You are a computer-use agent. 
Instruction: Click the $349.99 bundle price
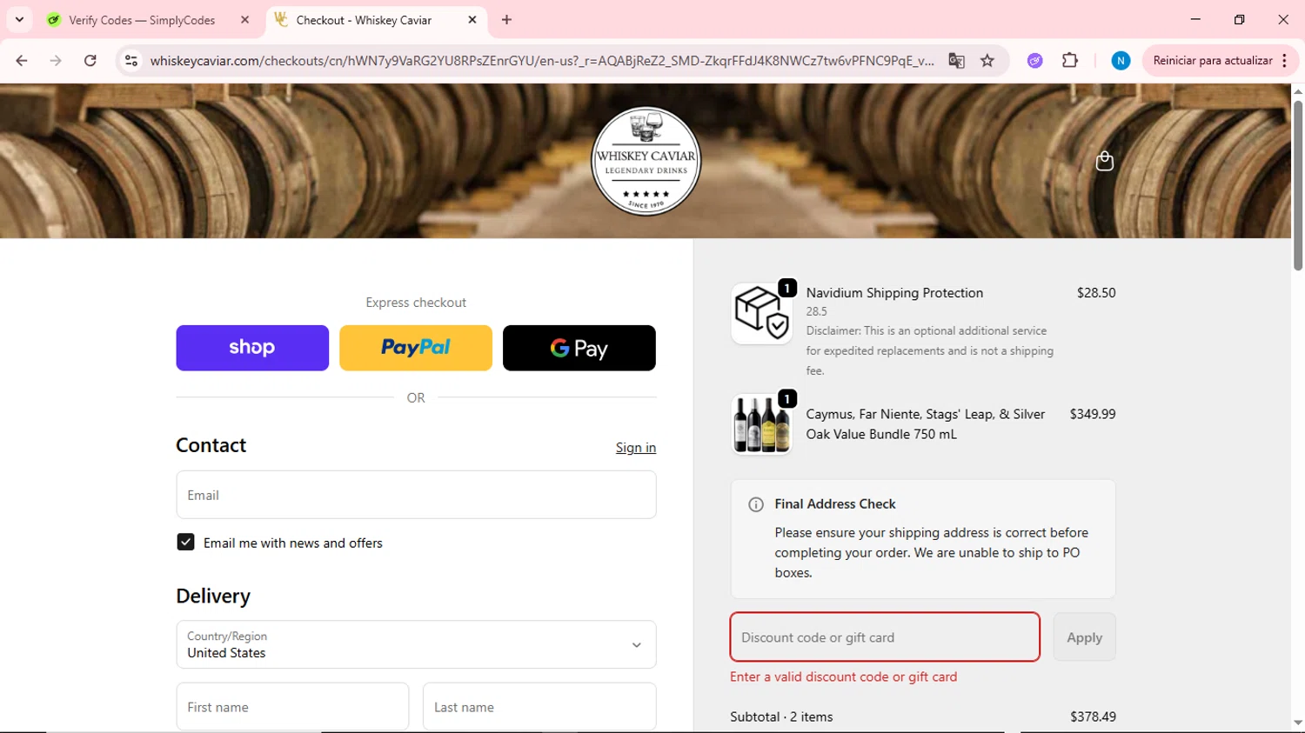pos(1093,414)
